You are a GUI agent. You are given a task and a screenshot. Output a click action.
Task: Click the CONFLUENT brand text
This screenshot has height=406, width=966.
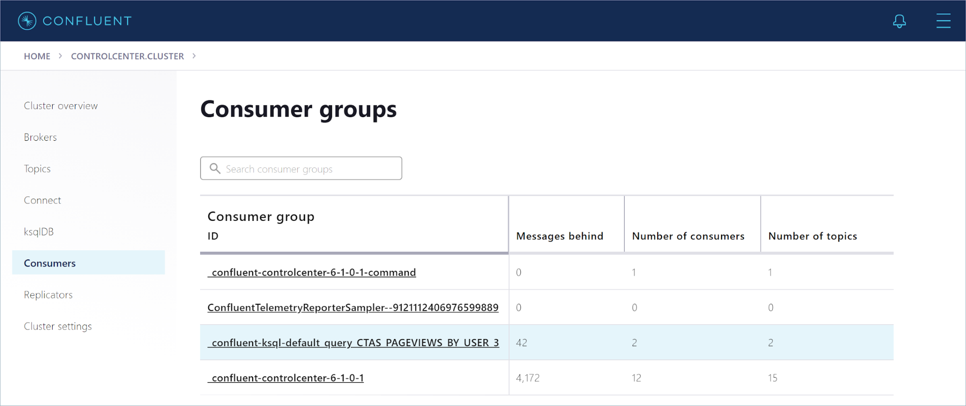87,21
